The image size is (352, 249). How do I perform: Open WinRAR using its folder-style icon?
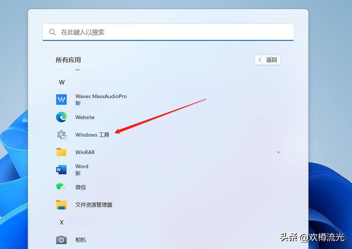click(61, 152)
